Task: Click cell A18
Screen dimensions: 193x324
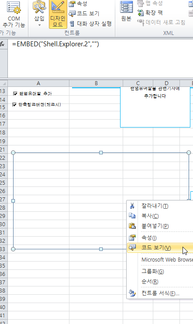Action: point(38,132)
